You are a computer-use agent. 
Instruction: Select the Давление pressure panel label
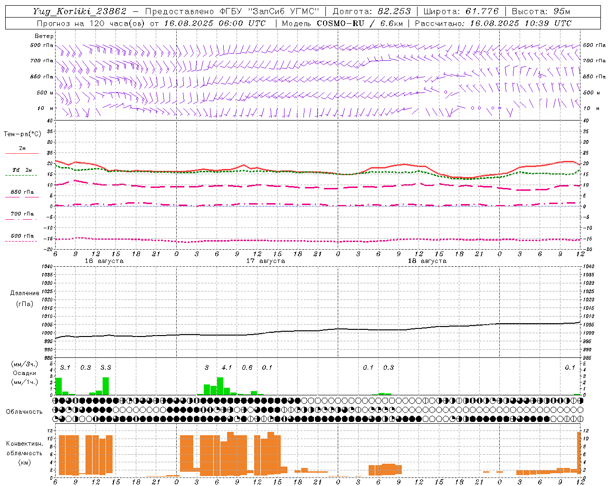[x=25, y=293]
